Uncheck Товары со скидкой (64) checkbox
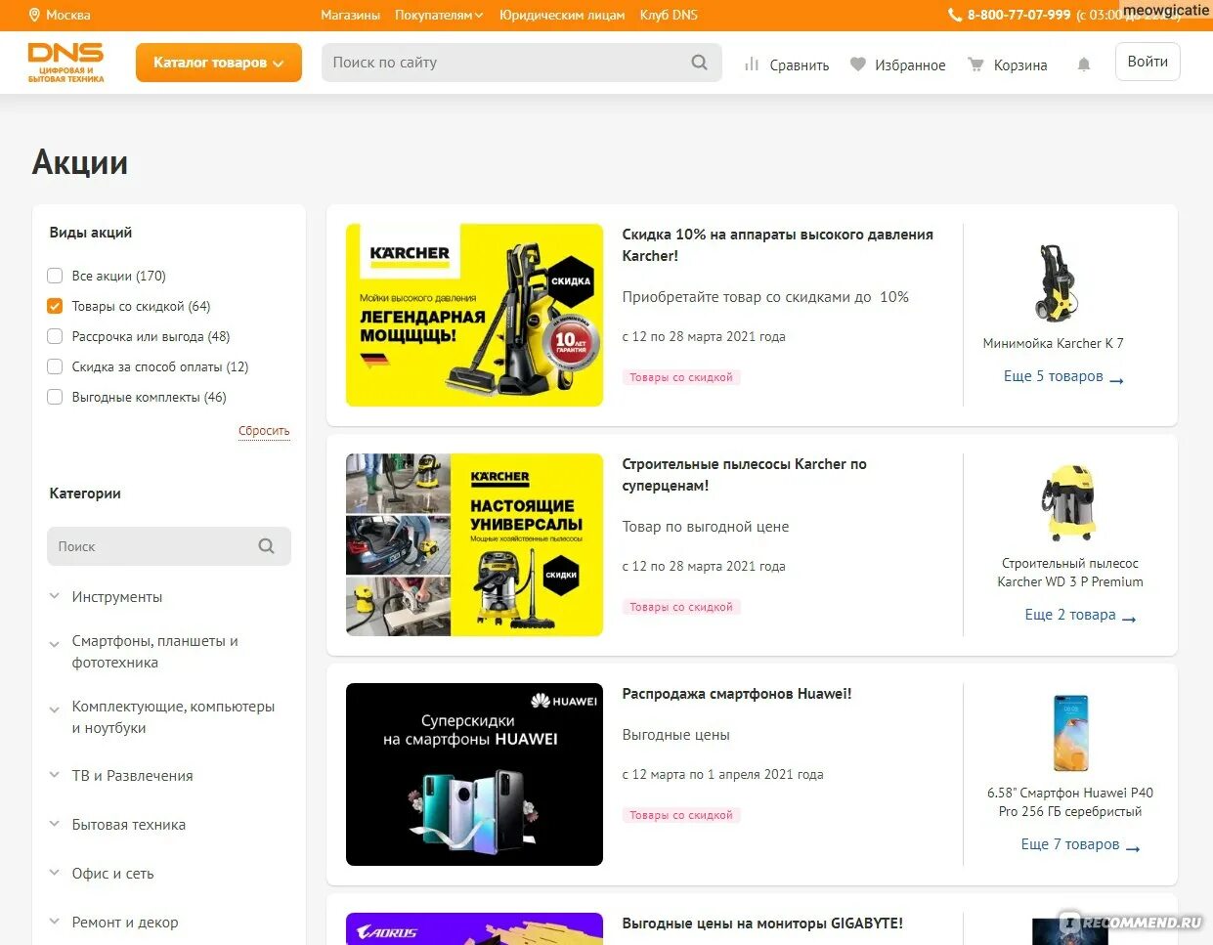 (55, 306)
